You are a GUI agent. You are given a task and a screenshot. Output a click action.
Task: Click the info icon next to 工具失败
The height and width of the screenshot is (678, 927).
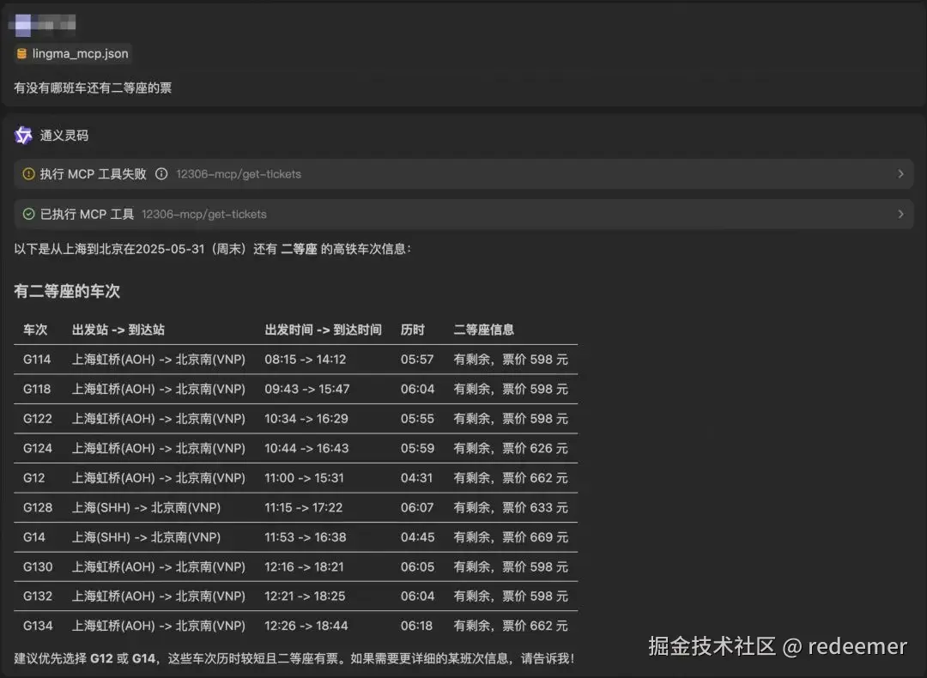[161, 173]
